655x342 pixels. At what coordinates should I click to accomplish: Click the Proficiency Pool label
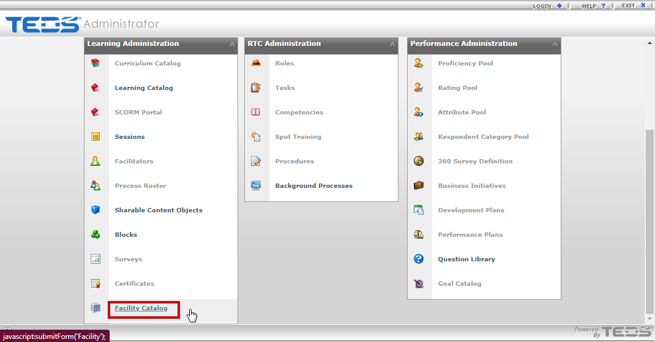[465, 64]
